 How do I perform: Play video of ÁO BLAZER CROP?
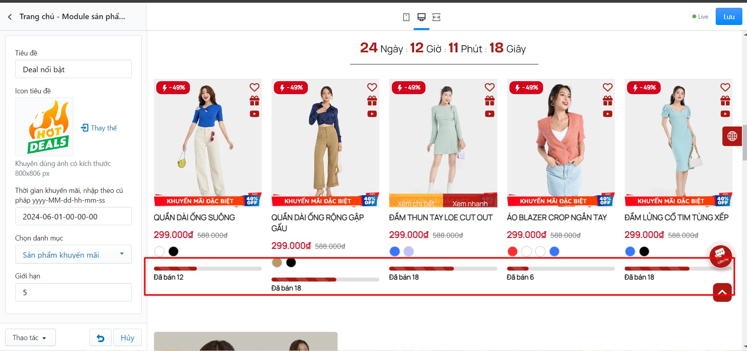(x=608, y=114)
